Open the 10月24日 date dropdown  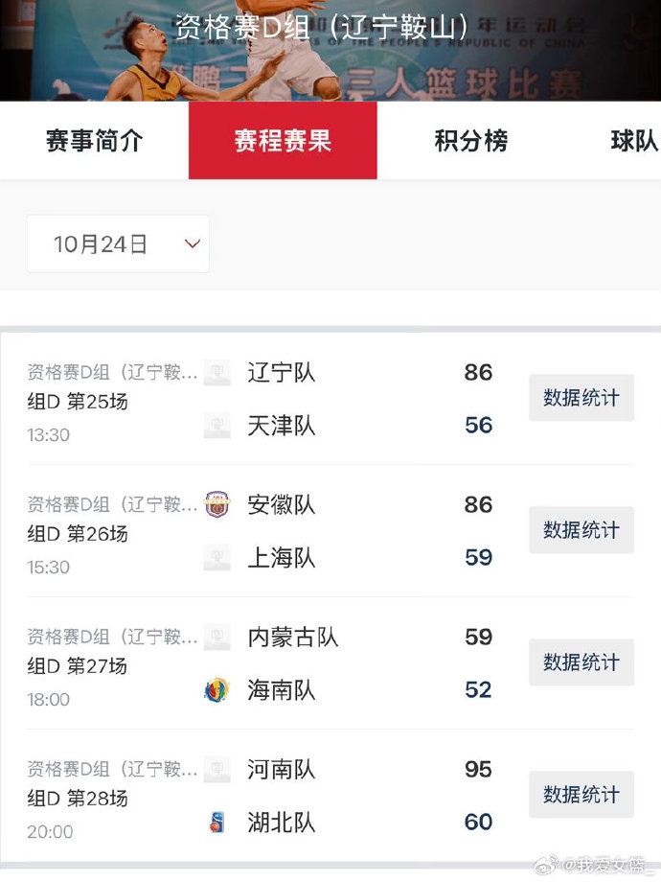[118, 244]
